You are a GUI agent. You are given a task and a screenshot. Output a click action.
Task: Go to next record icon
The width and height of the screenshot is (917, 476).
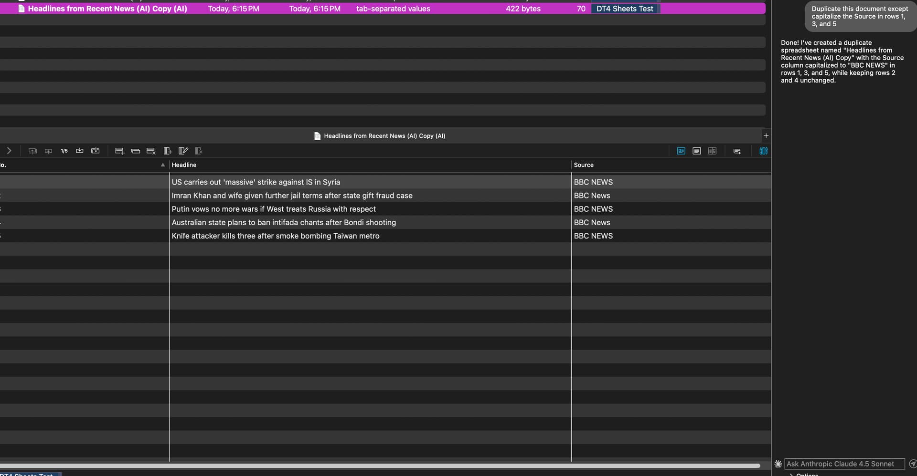click(80, 151)
